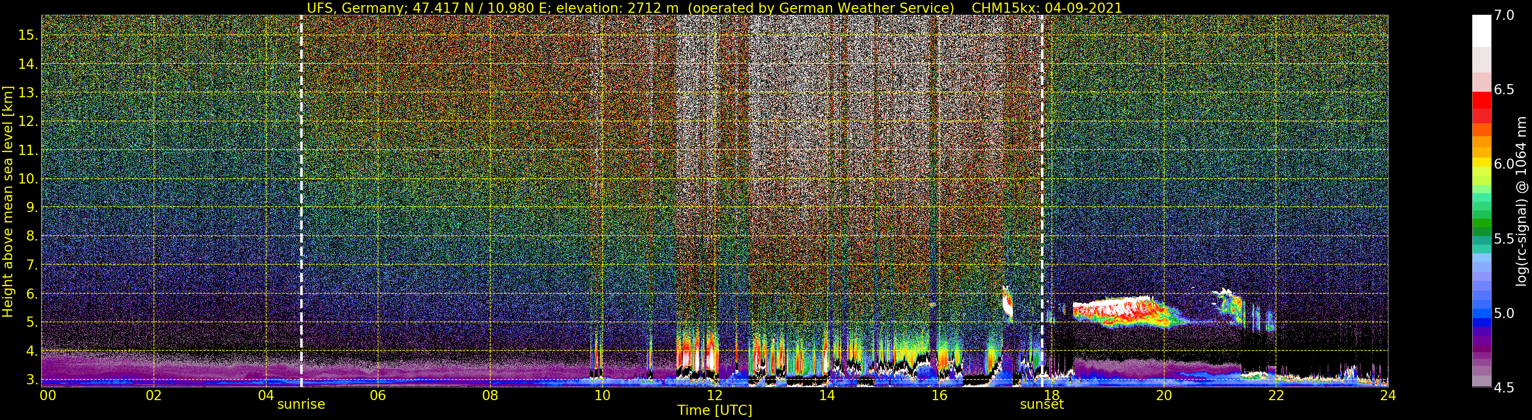
Task: Select the 06 hour tick label
Action: pyautogui.click(x=378, y=396)
